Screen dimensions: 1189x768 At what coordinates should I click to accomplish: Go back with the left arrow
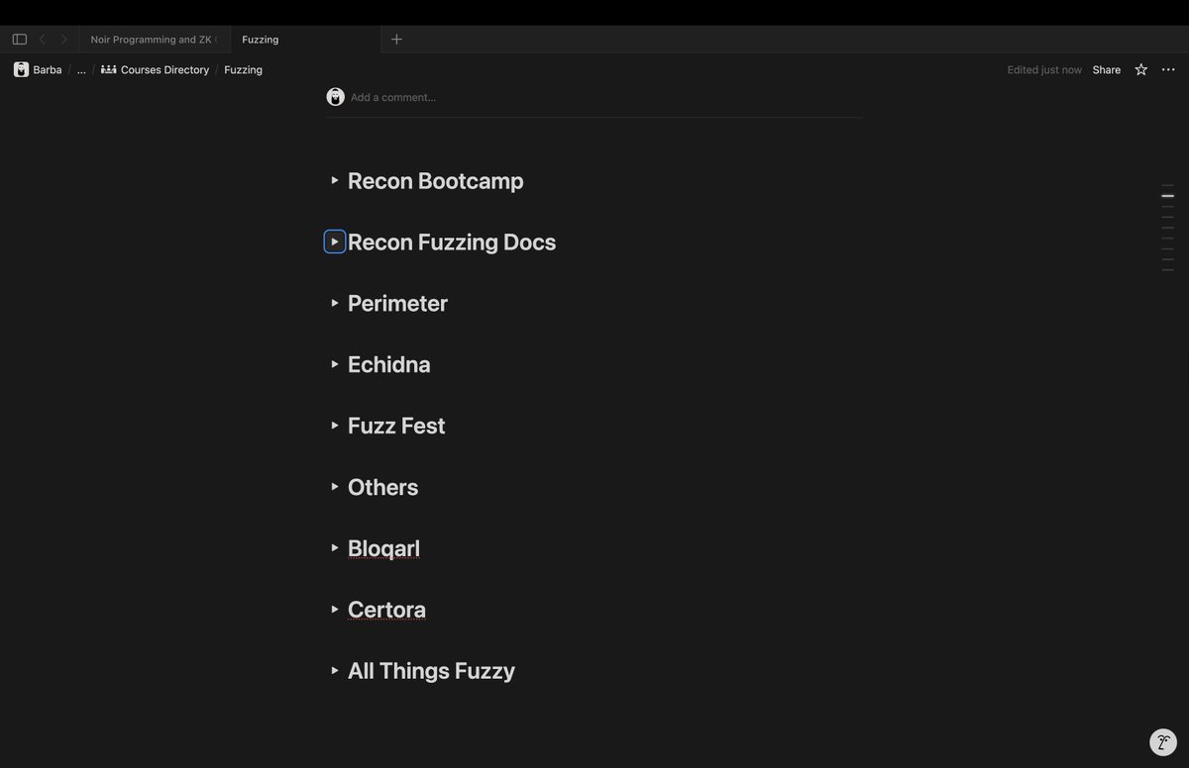pyautogui.click(x=43, y=40)
